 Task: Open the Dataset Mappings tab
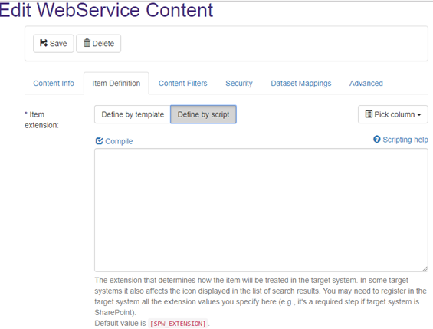301,84
